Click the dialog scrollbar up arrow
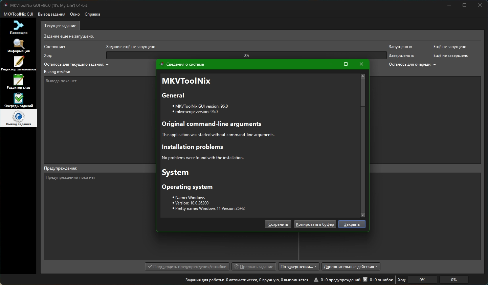488x285 pixels. [x=363, y=76]
